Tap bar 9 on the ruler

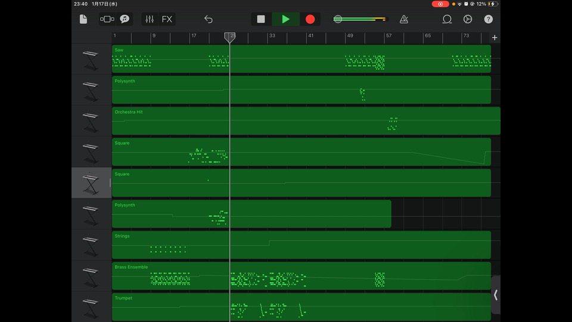(154, 35)
